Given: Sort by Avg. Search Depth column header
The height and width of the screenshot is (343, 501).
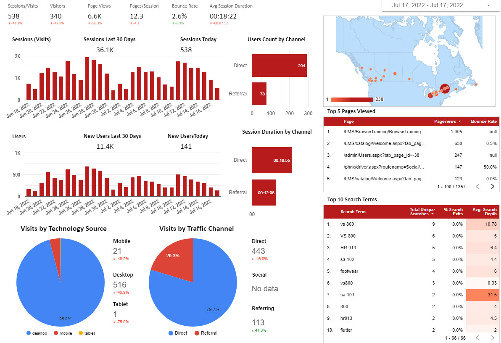Looking at the screenshot, I should point(484,211).
